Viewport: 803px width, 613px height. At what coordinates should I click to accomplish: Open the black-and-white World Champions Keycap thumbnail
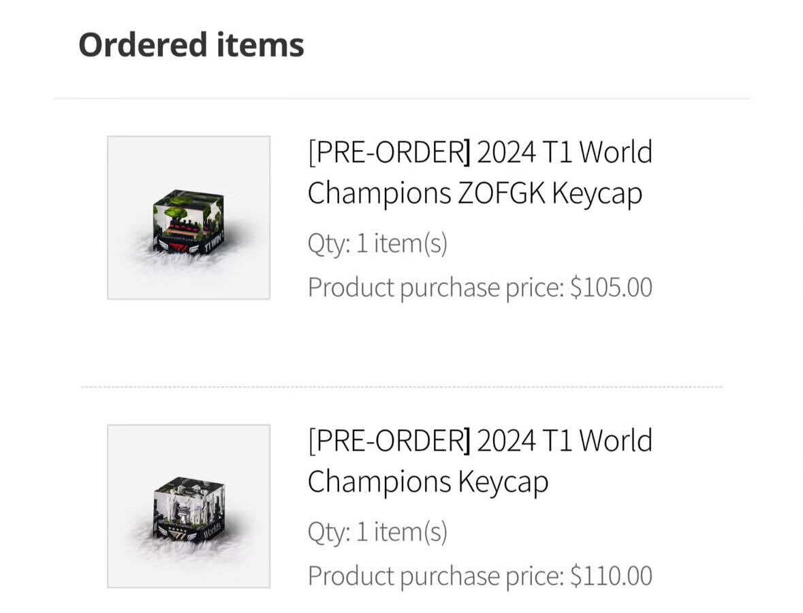189,506
